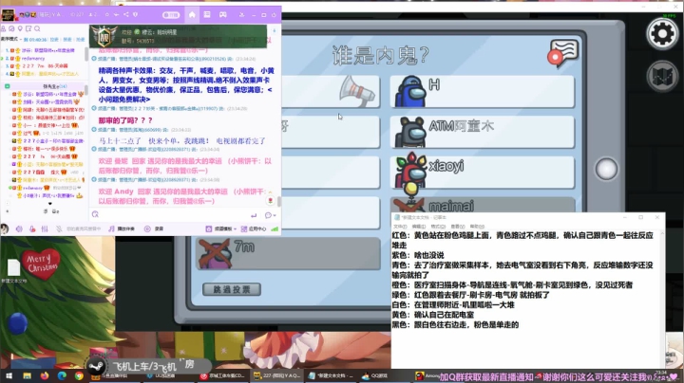Screen dimensions: 684x383
Task: Click the Notepad line starting with 紫色
Action: 418,255
